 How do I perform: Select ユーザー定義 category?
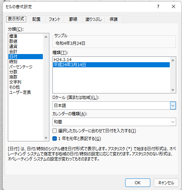[x=26, y=92]
